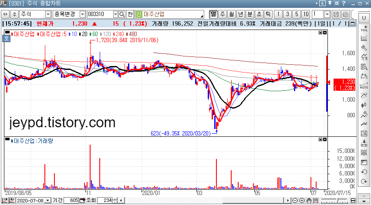
Task: Click the 6 screen number box in title bar
Action: pos(322,3)
